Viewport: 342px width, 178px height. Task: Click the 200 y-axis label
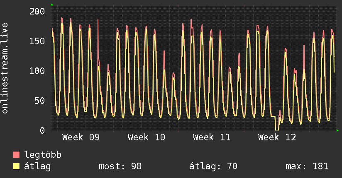click(37, 11)
